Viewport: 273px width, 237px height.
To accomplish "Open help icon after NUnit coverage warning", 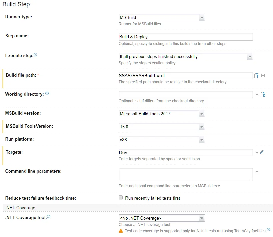I will pos(268,230).
